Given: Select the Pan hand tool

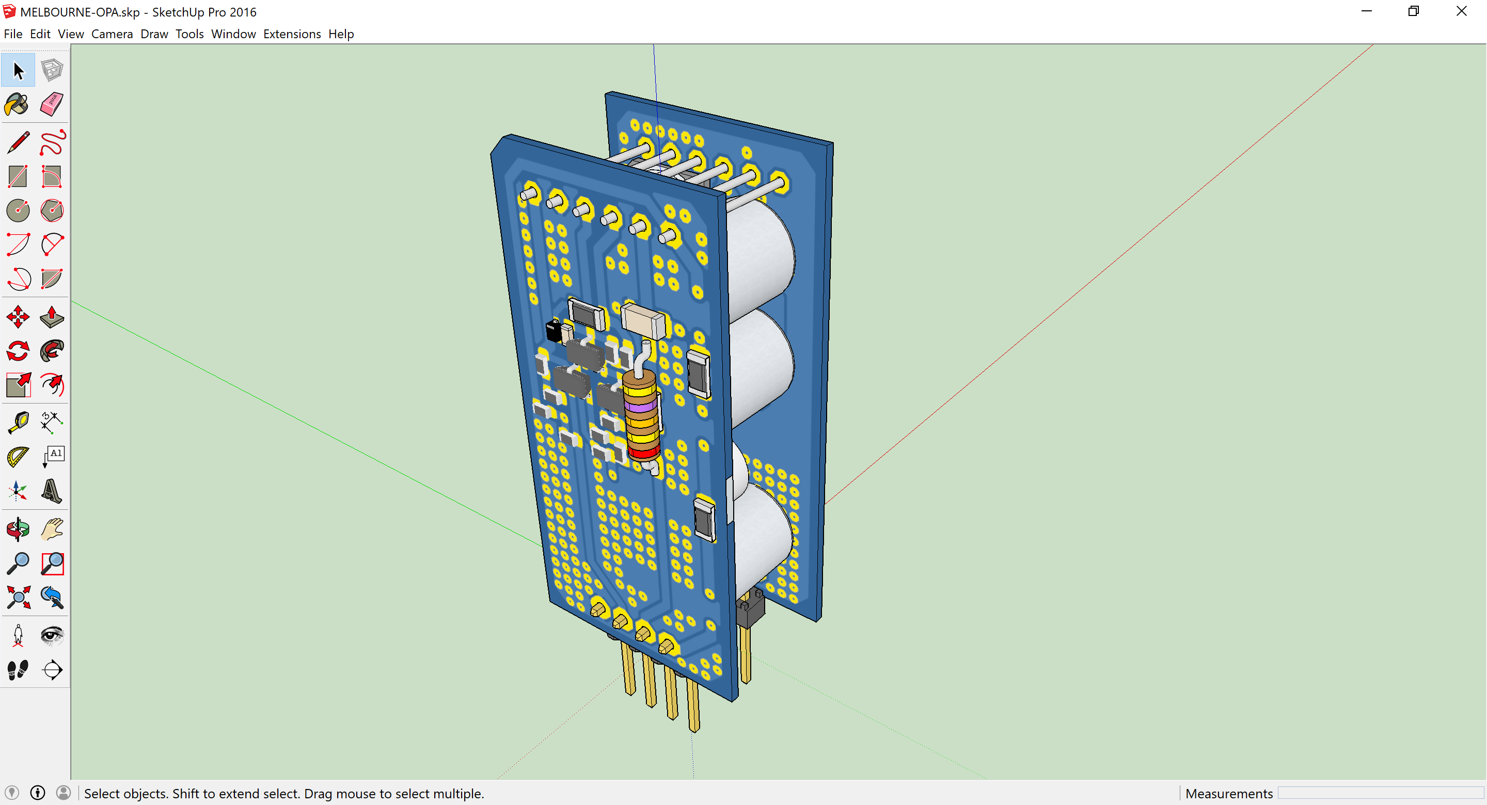Looking at the screenshot, I should (52, 529).
